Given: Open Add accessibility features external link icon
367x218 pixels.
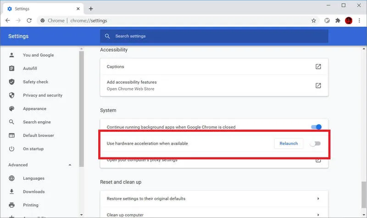Looking at the screenshot, I should (318, 86).
